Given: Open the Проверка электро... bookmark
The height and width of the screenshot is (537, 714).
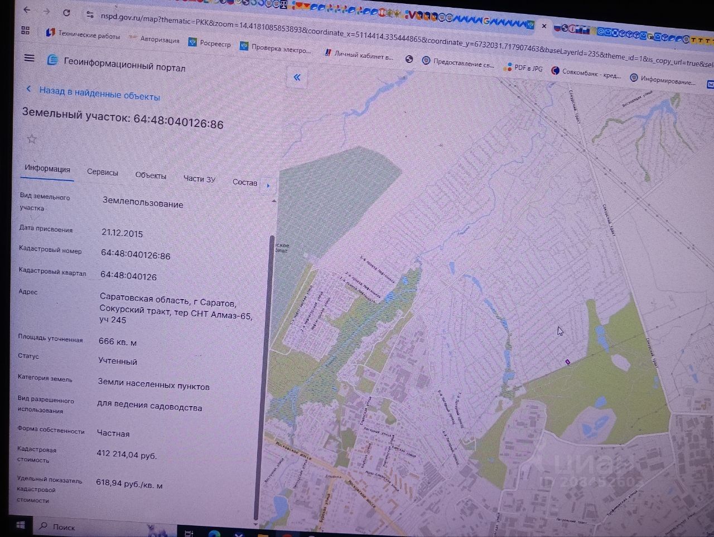Looking at the screenshot, I should [x=275, y=48].
